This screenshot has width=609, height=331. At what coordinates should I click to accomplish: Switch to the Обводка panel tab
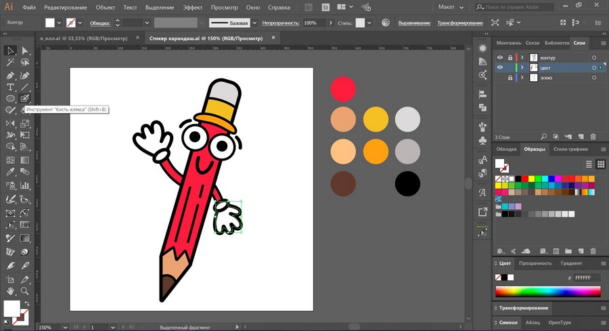pos(506,149)
